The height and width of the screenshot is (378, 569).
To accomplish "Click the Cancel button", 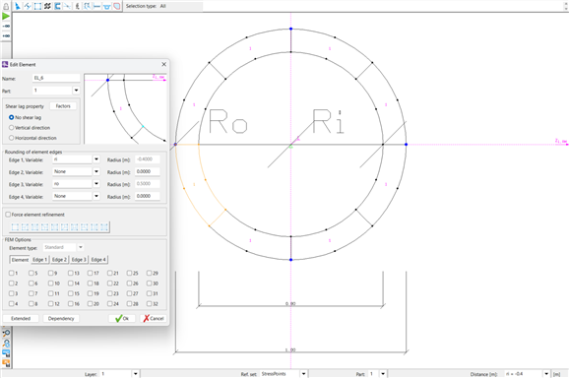I will [x=154, y=319].
